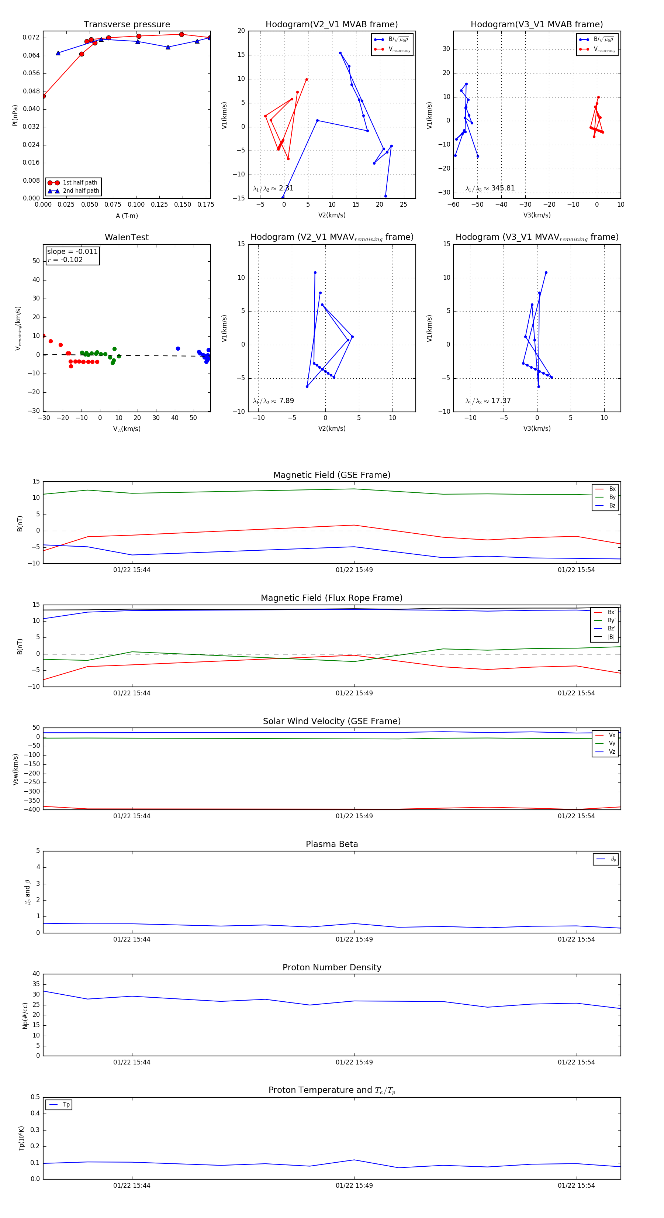Click the 'Hodogram(V2_V1 MVAB frame)' title

[x=332, y=25]
